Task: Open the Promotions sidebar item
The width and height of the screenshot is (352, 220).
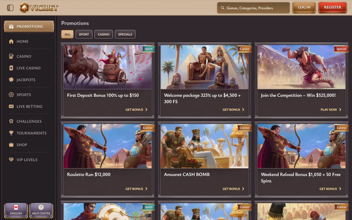Action: pos(29,26)
